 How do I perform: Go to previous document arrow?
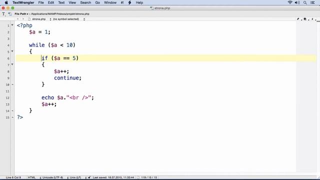coord(18,19)
